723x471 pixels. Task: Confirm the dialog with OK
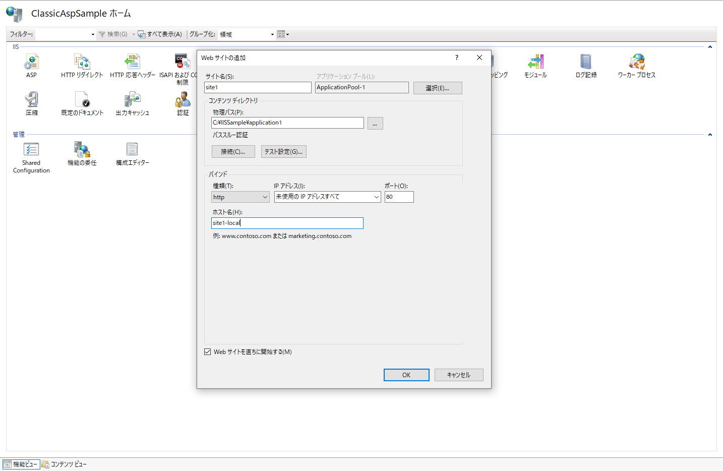pyautogui.click(x=406, y=375)
